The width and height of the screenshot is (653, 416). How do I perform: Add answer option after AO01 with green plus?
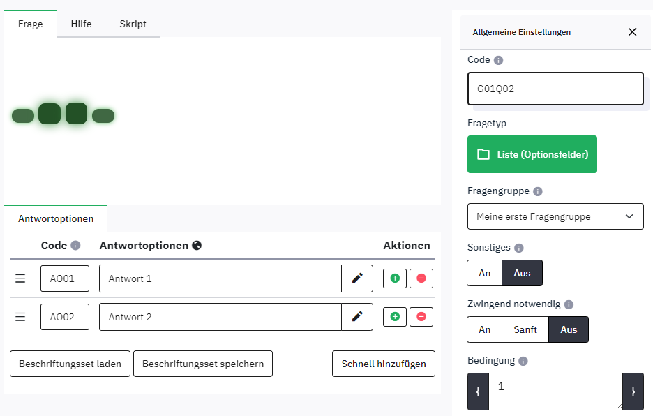[395, 278]
